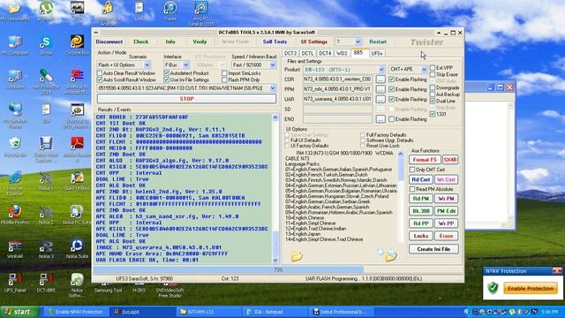Click the Create Ini File button
Image resolution: width=565 pixels, height=318 pixels.
coord(433,249)
